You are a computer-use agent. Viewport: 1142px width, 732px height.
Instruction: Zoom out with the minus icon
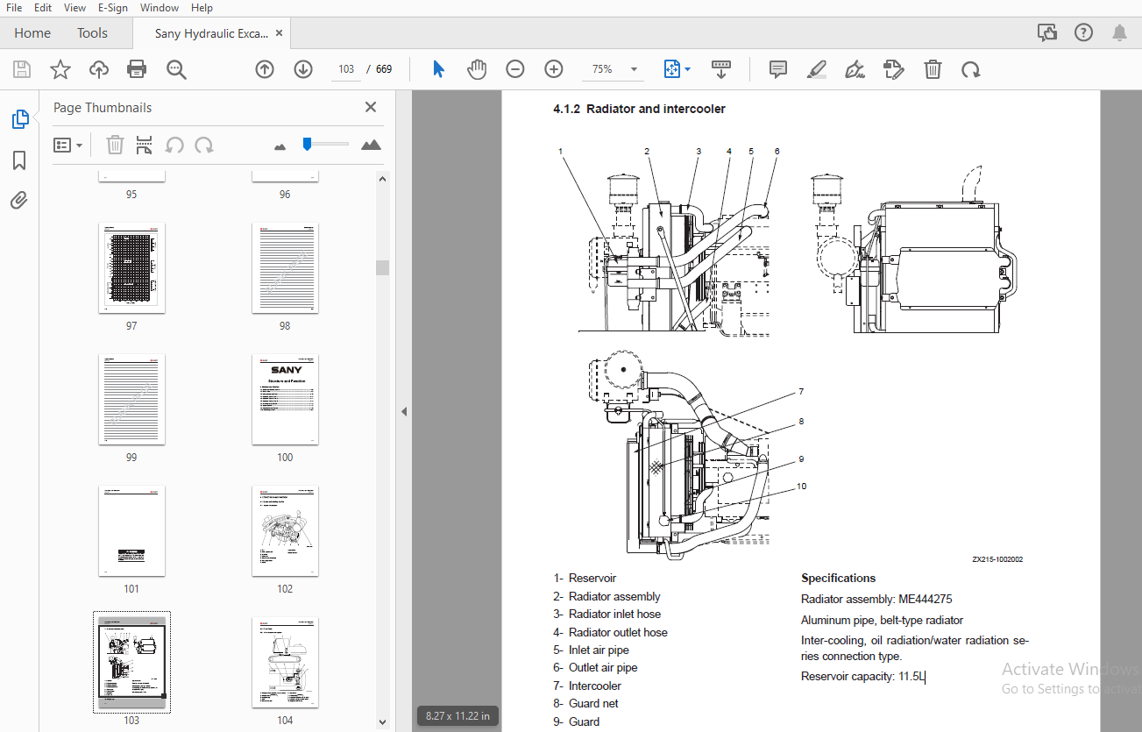click(515, 69)
